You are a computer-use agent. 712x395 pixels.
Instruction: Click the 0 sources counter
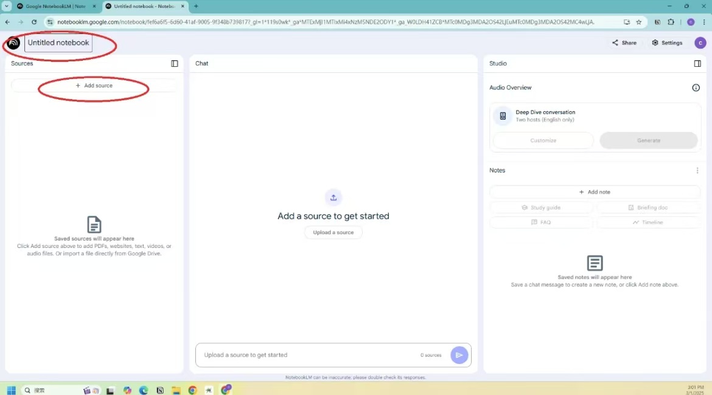click(431, 355)
